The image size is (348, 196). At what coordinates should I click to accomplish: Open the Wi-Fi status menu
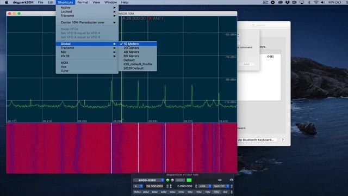coord(316,2)
